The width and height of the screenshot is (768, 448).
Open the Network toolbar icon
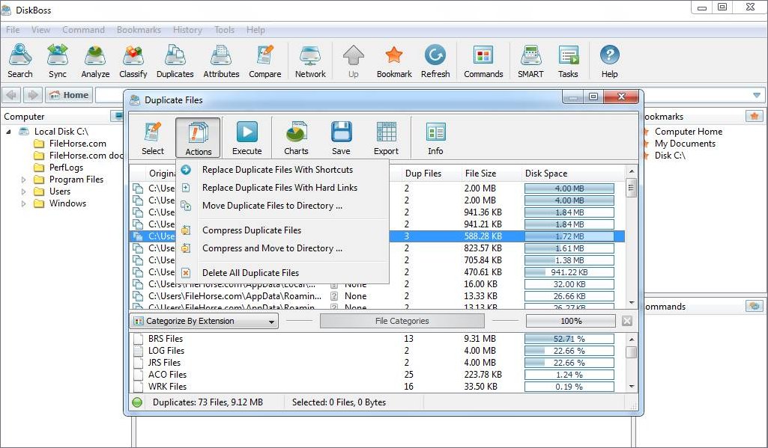[310, 61]
